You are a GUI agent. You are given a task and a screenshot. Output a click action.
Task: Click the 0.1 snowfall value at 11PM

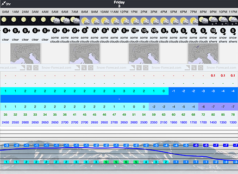point(233,75)
